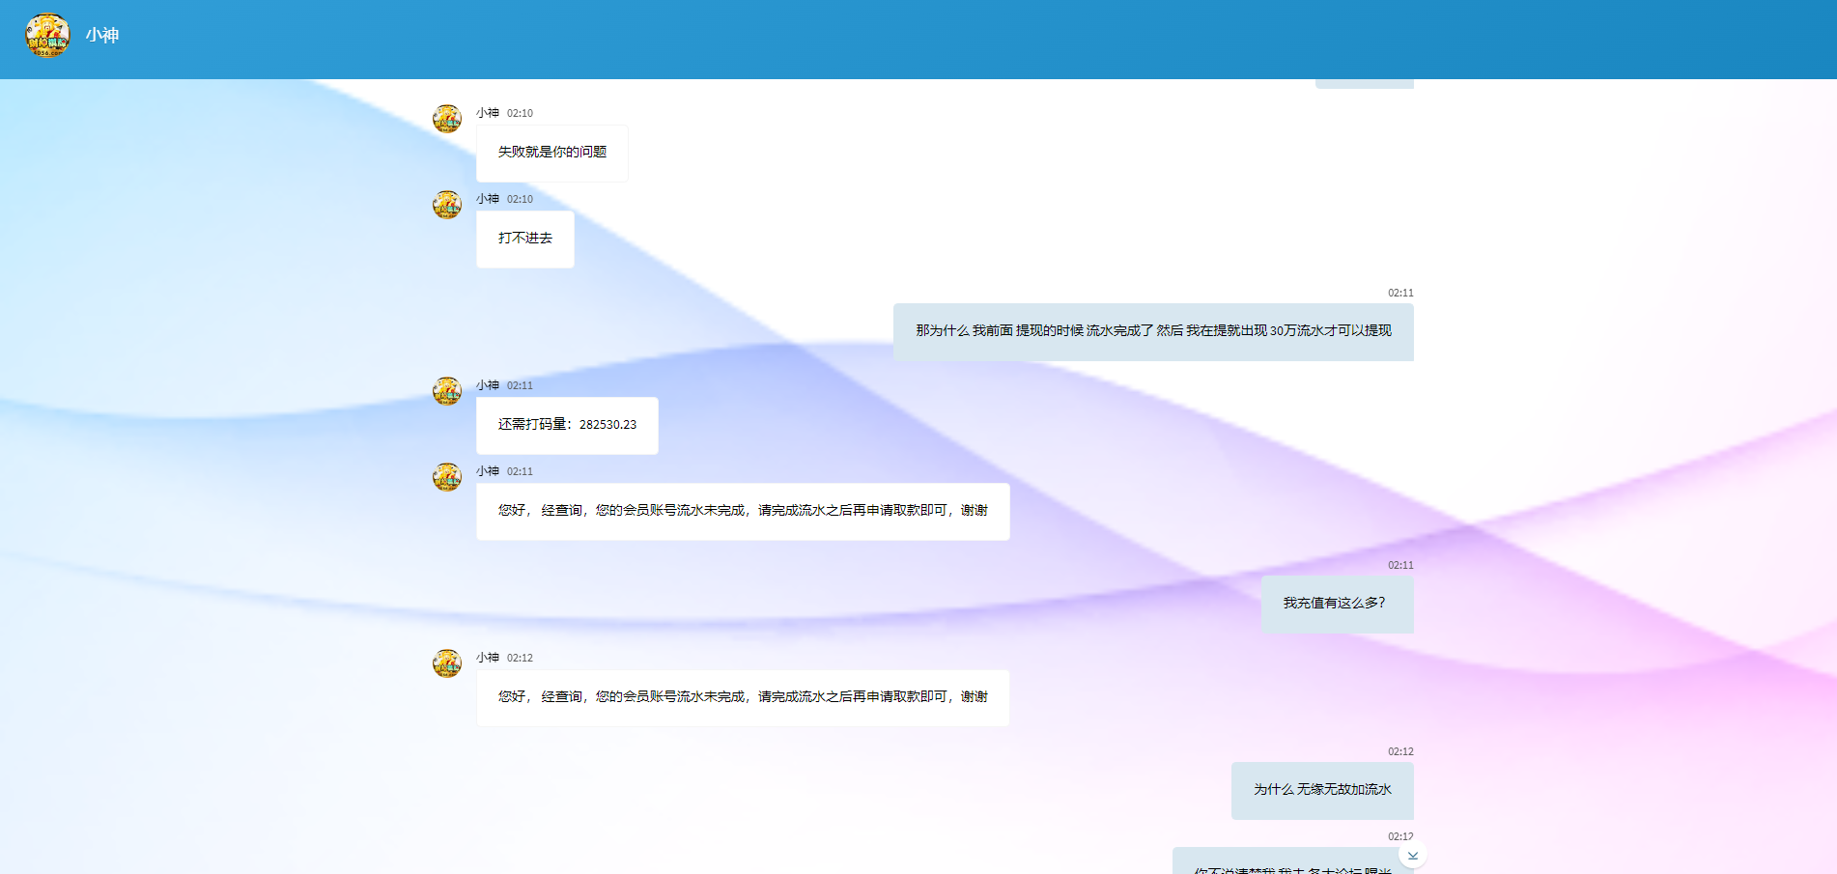Click the '为什么 无缘无故加流水' sent bubble
The height and width of the screenshot is (874, 1837).
pyautogui.click(x=1321, y=790)
